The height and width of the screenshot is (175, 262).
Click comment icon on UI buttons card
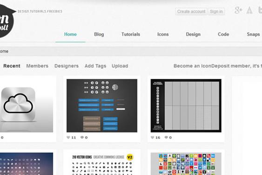(x=82, y=138)
